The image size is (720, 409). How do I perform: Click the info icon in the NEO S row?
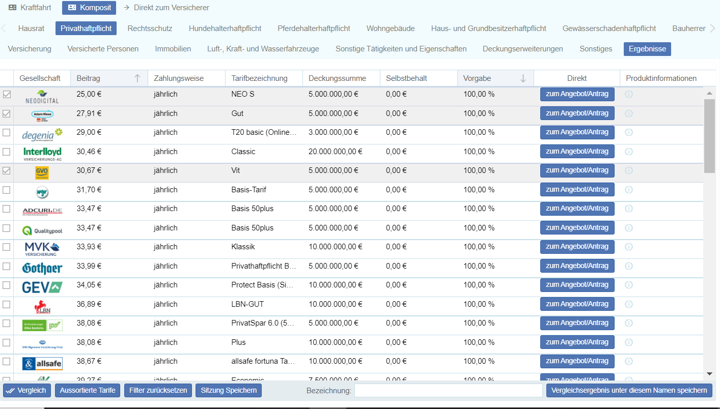628,94
